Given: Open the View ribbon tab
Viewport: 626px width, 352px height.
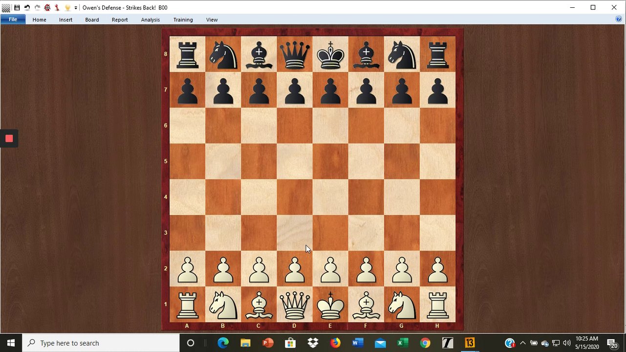Looking at the screenshot, I should (x=212, y=20).
